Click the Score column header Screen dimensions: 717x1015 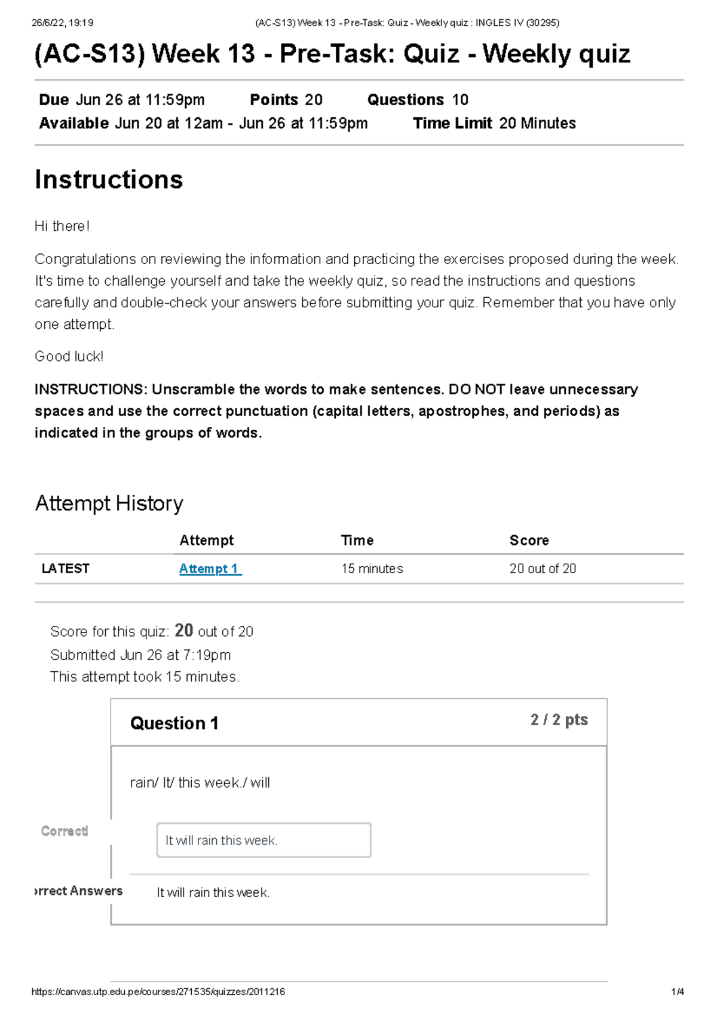[x=529, y=540]
